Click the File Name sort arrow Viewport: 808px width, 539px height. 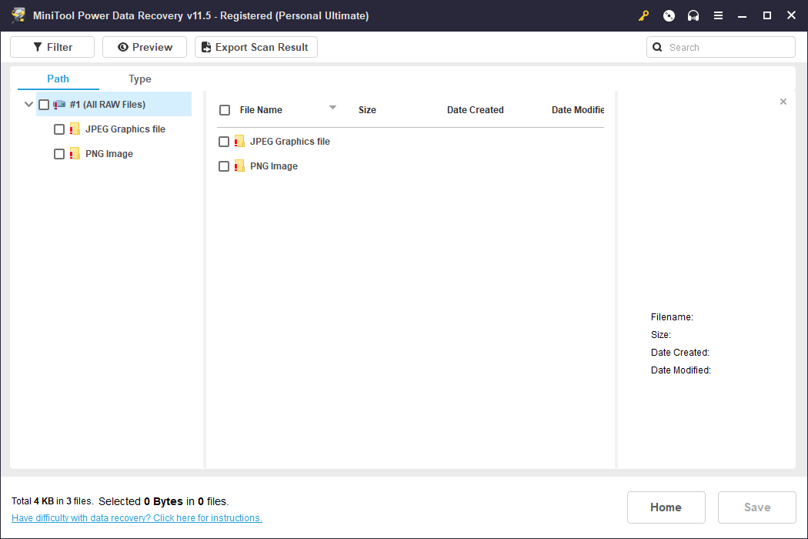[333, 107]
